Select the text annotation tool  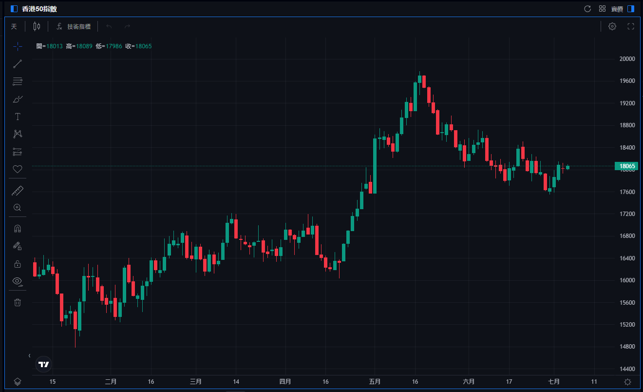click(18, 117)
